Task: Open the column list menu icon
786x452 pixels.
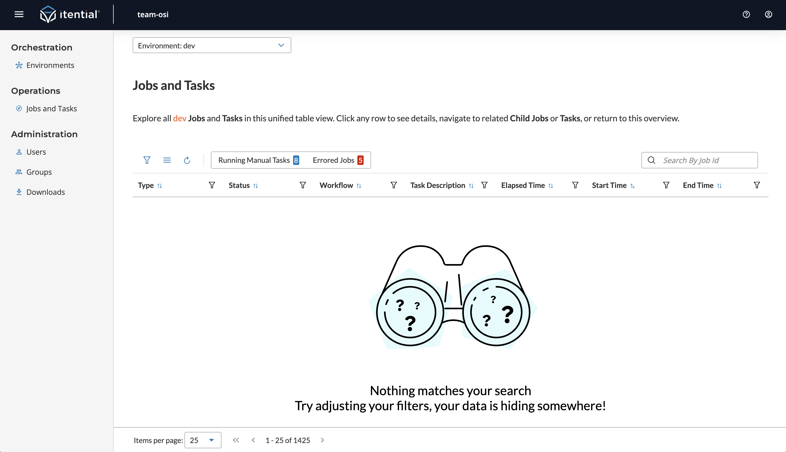Action: [167, 160]
